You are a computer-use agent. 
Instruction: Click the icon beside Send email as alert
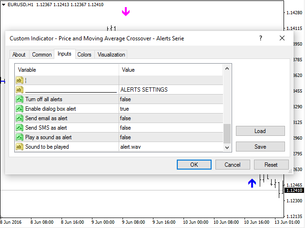(x=20, y=118)
